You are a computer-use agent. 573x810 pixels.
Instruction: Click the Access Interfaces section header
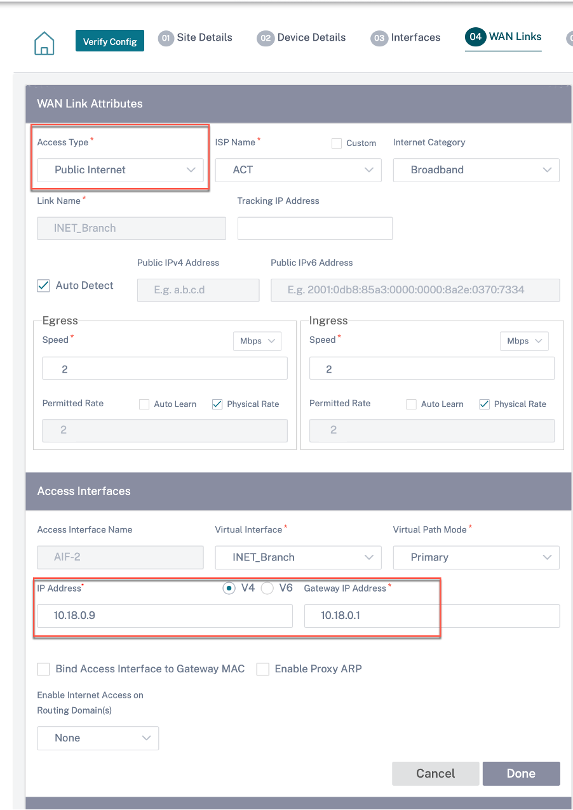(x=299, y=491)
